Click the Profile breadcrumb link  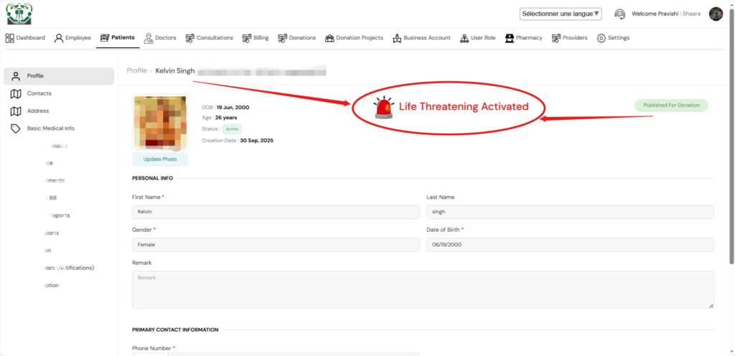click(x=136, y=70)
